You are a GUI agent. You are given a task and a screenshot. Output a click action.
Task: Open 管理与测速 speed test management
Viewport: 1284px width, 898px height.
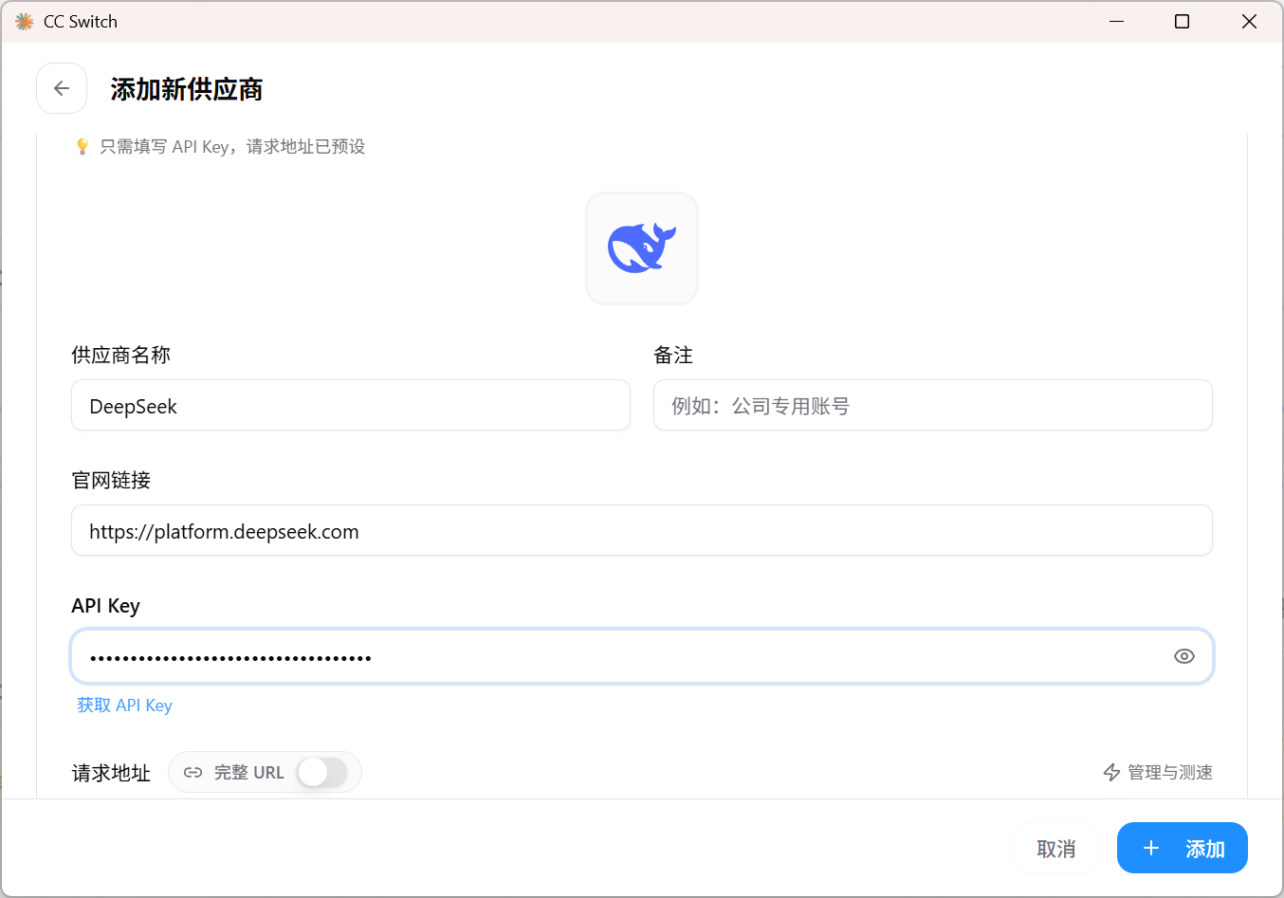[1169, 773]
